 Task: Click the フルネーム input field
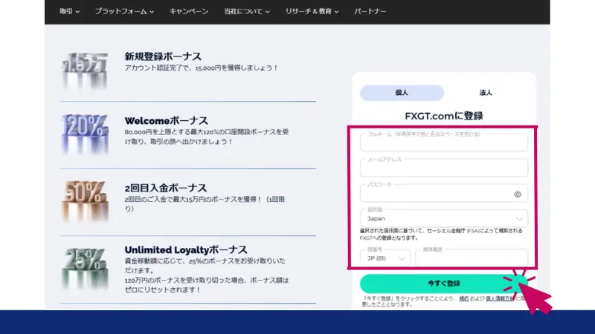coord(443,143)
